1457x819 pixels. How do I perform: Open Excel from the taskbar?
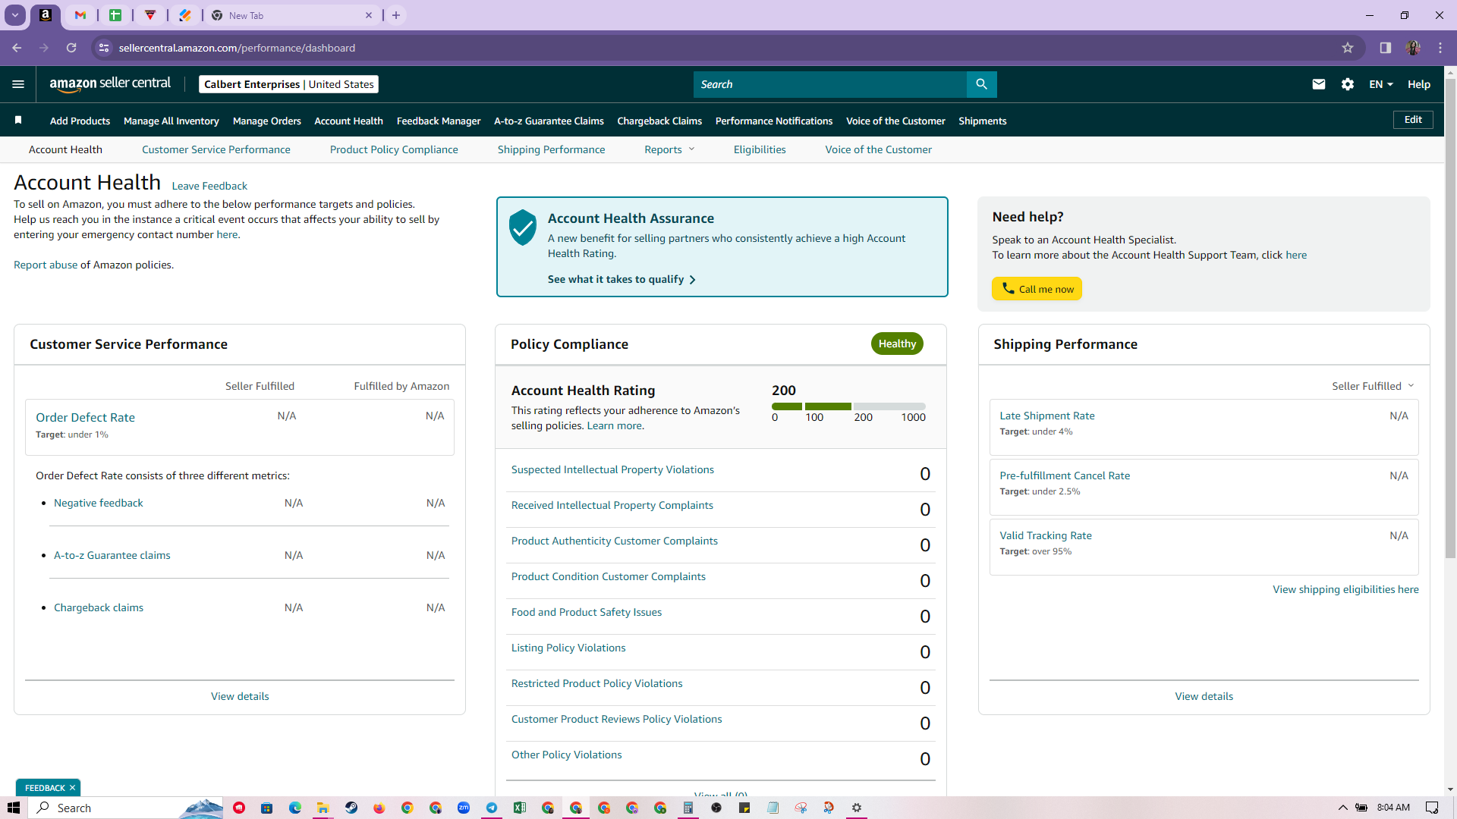[520, 808]
